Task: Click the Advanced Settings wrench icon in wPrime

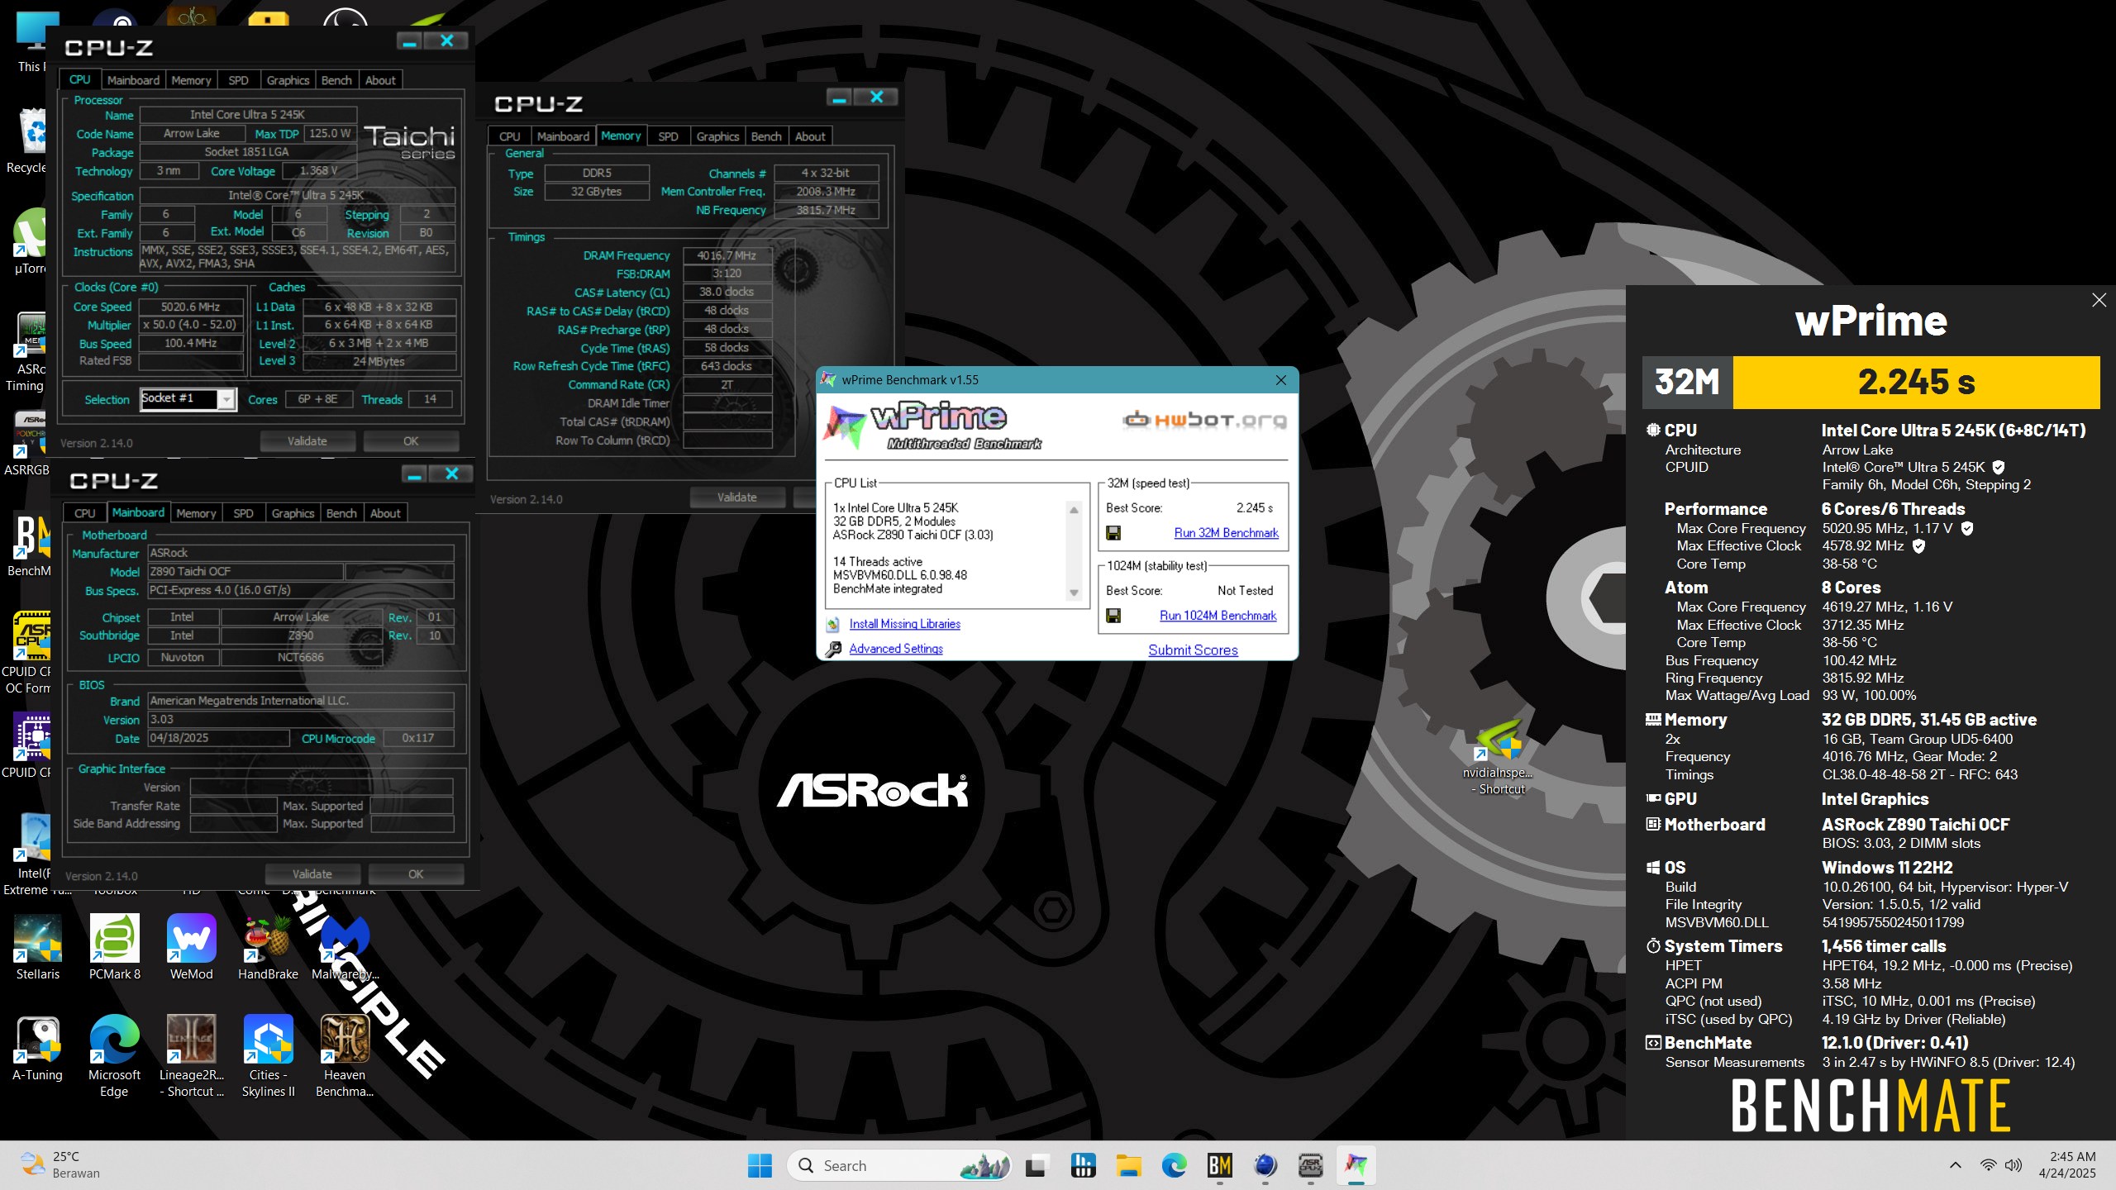Action: tap(833, 649)
